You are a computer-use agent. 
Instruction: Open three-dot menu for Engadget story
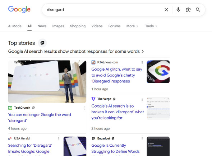142,139
